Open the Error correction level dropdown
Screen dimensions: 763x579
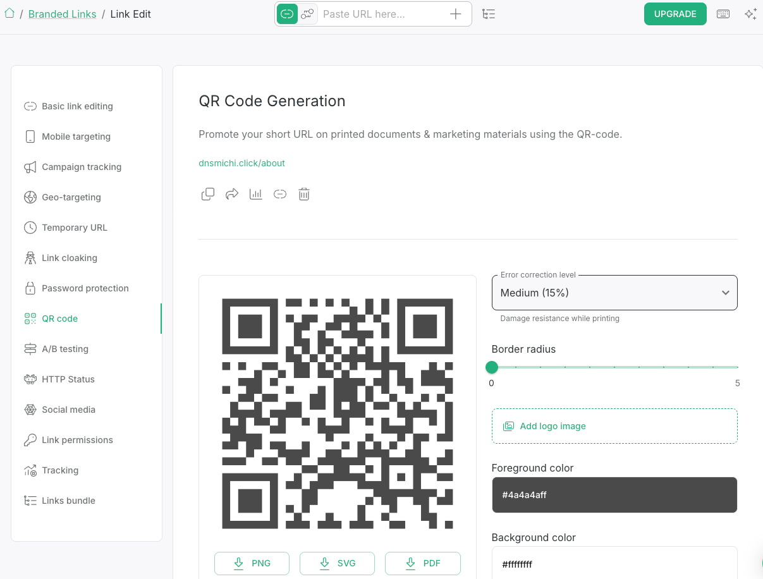coord(614,293)
